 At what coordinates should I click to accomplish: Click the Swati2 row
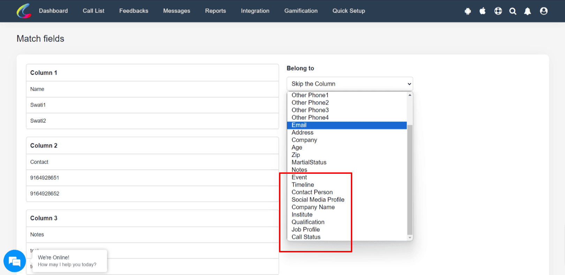tap(152, 121)
